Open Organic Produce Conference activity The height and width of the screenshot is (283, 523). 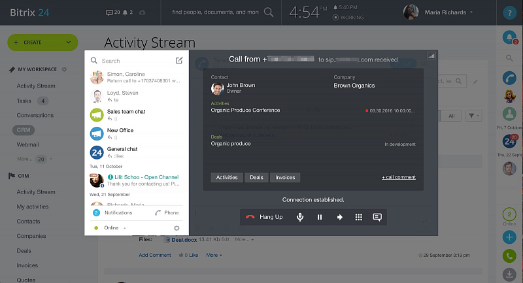246,110
